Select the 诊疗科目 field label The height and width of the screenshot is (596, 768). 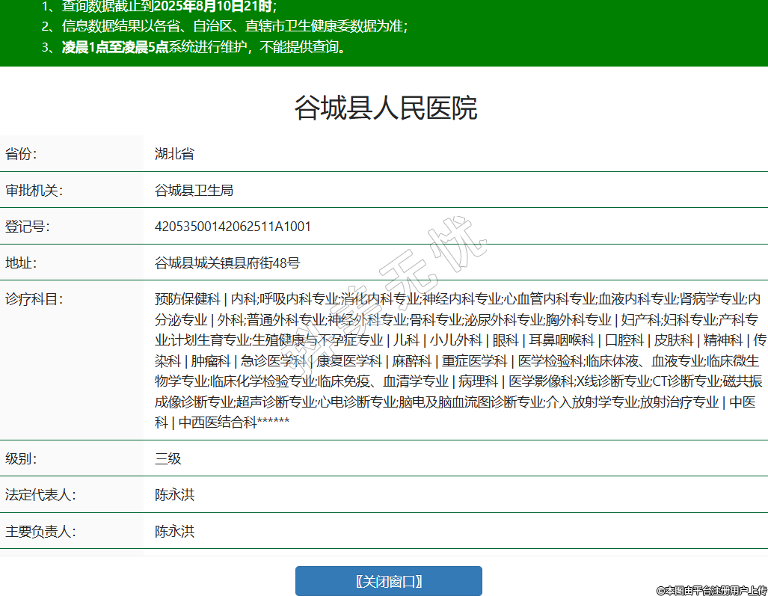click(x=34, y=299)
